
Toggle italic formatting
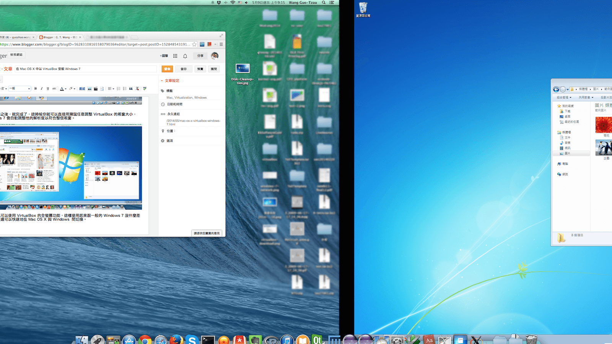pyautogui.click(x=41, y=89)
